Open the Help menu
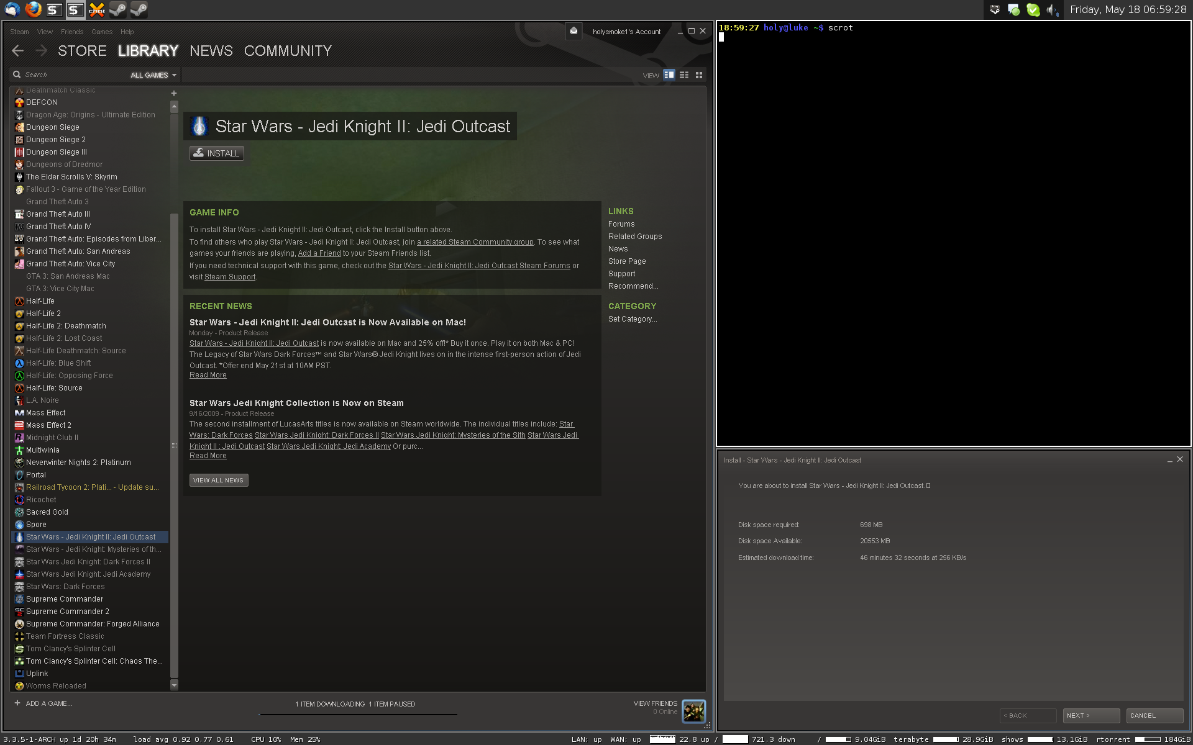Image resolution: width=1193 pixels, height=745 pixels. (127, 32)
